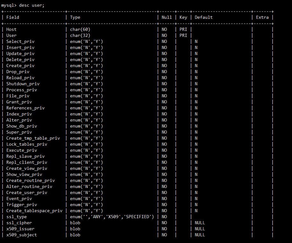Viewport: 292px width, 243px height.
Task: Click the 'x509_subject' field name
Action: coord(22,235)
